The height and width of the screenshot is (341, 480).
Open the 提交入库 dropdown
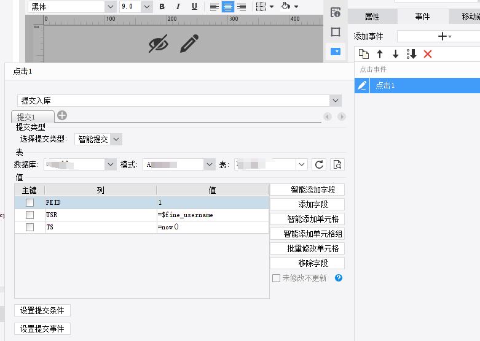coord(335,101)
